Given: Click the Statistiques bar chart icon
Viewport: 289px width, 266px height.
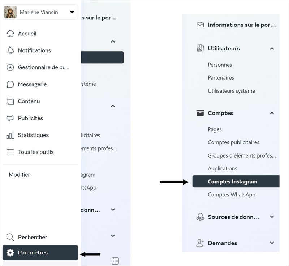Looking at the screenshot, I should click(10, 135).
